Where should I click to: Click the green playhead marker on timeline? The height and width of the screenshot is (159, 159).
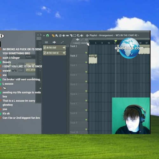click(x=116, y=41)
